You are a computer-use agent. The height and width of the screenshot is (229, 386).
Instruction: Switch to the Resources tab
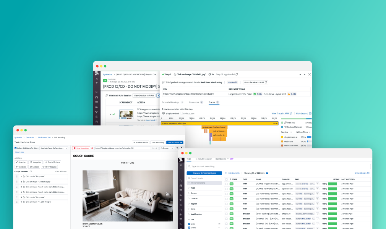195,102
